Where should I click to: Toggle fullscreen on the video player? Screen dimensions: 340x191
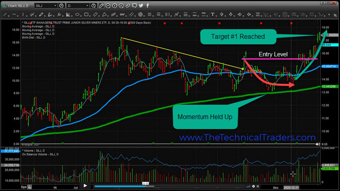pos(258,186)
